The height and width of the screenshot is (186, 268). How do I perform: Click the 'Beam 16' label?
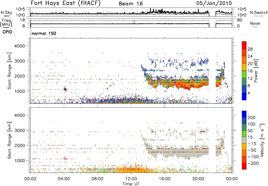[131, 4]
